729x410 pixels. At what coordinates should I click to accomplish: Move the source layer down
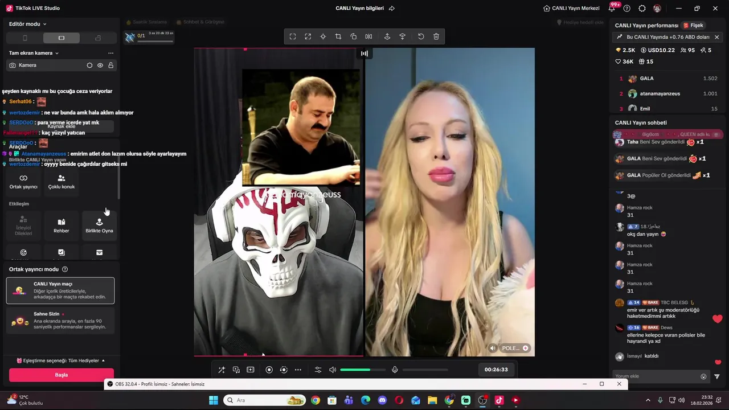pos(402,36)
